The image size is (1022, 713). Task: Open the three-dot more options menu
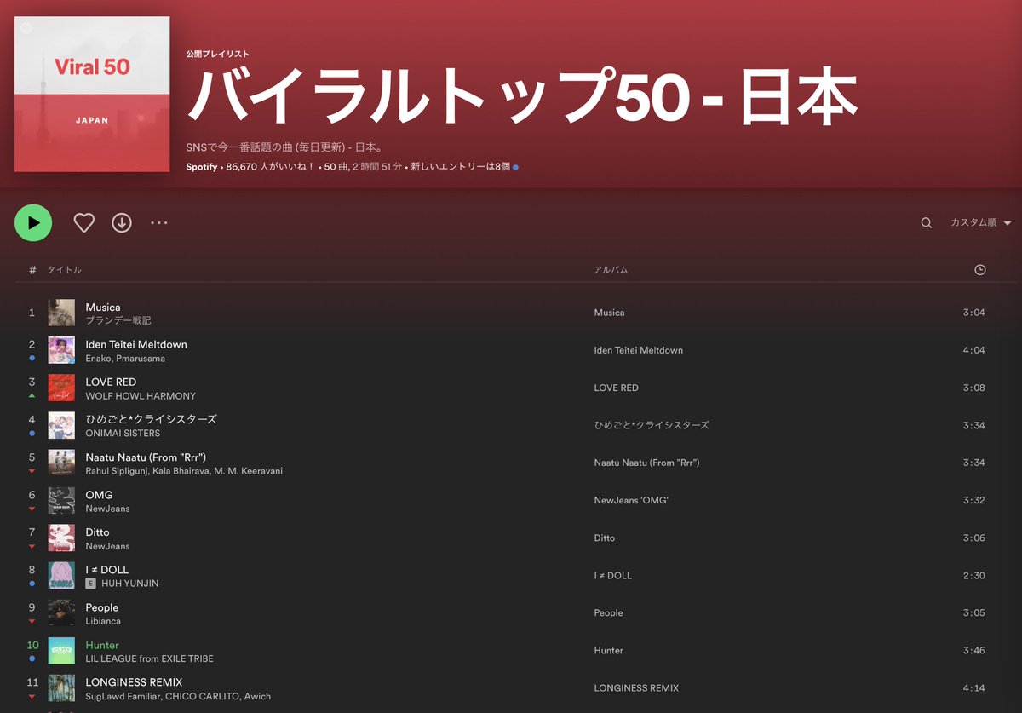click(159, 223)
